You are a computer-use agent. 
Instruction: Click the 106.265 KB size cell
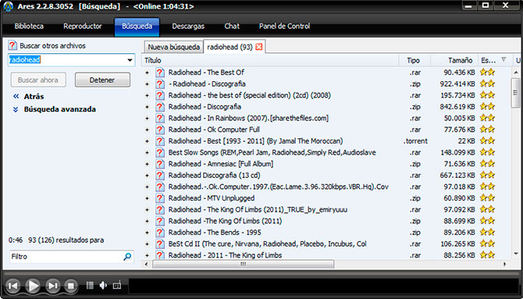tap(457, 244)
